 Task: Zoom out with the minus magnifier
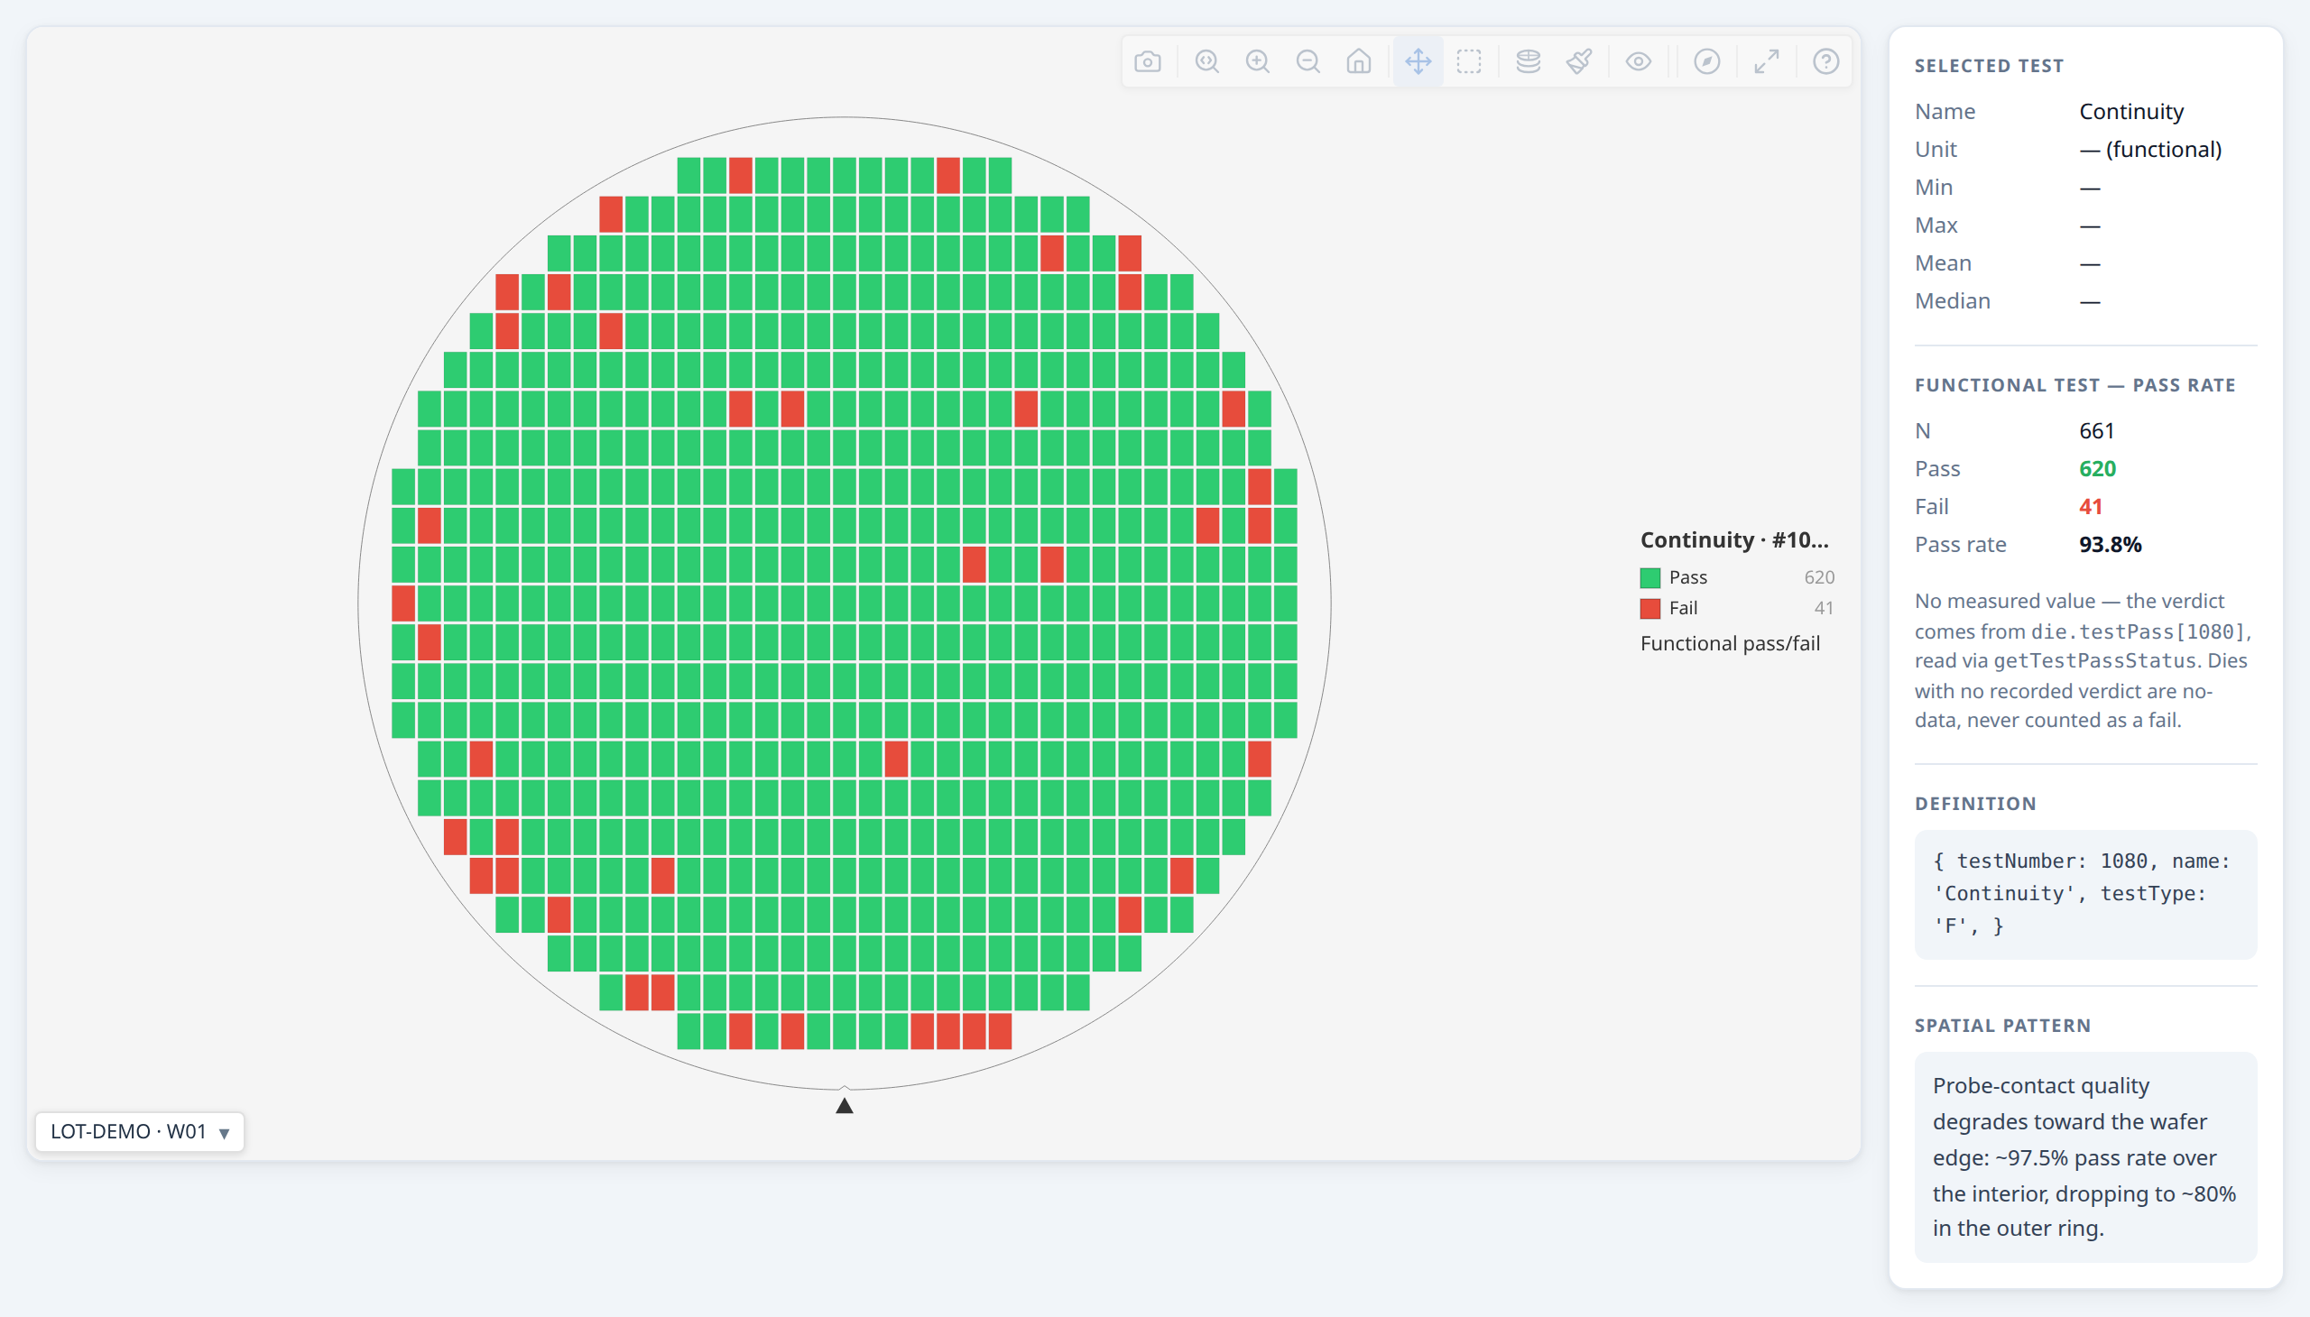coord(1308,61)
